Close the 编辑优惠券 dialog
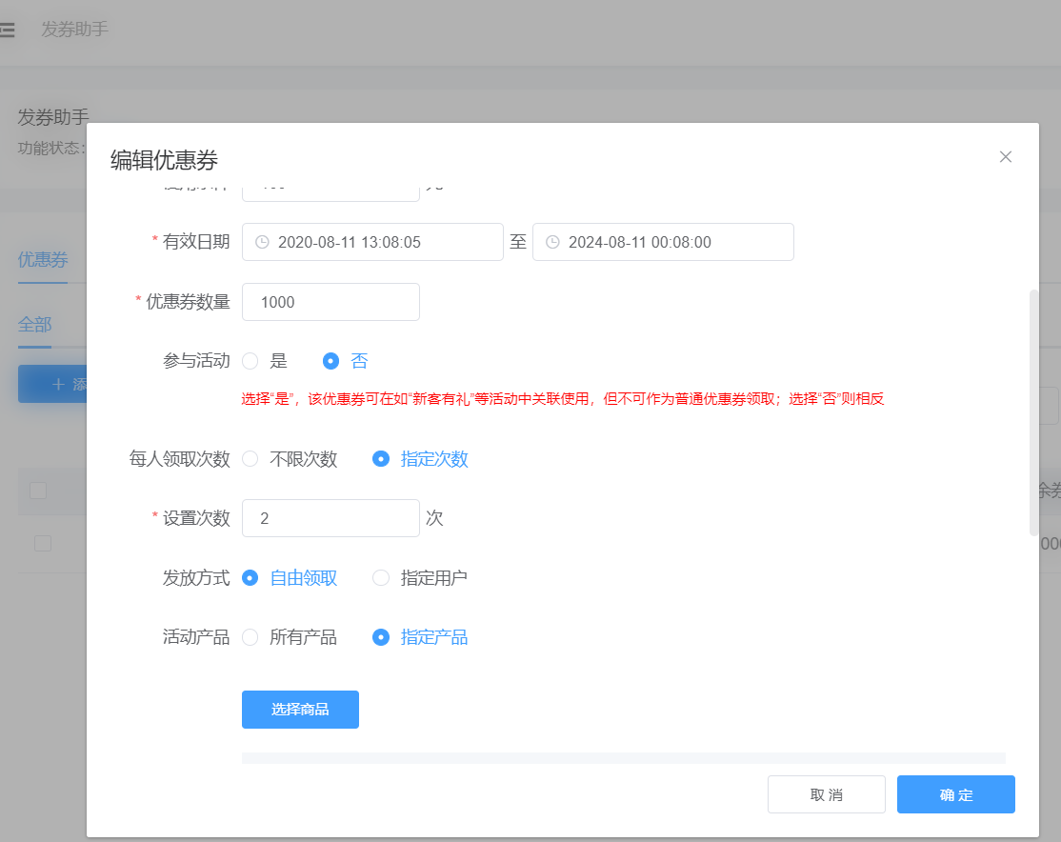1061x842 pixels. 1005,157
